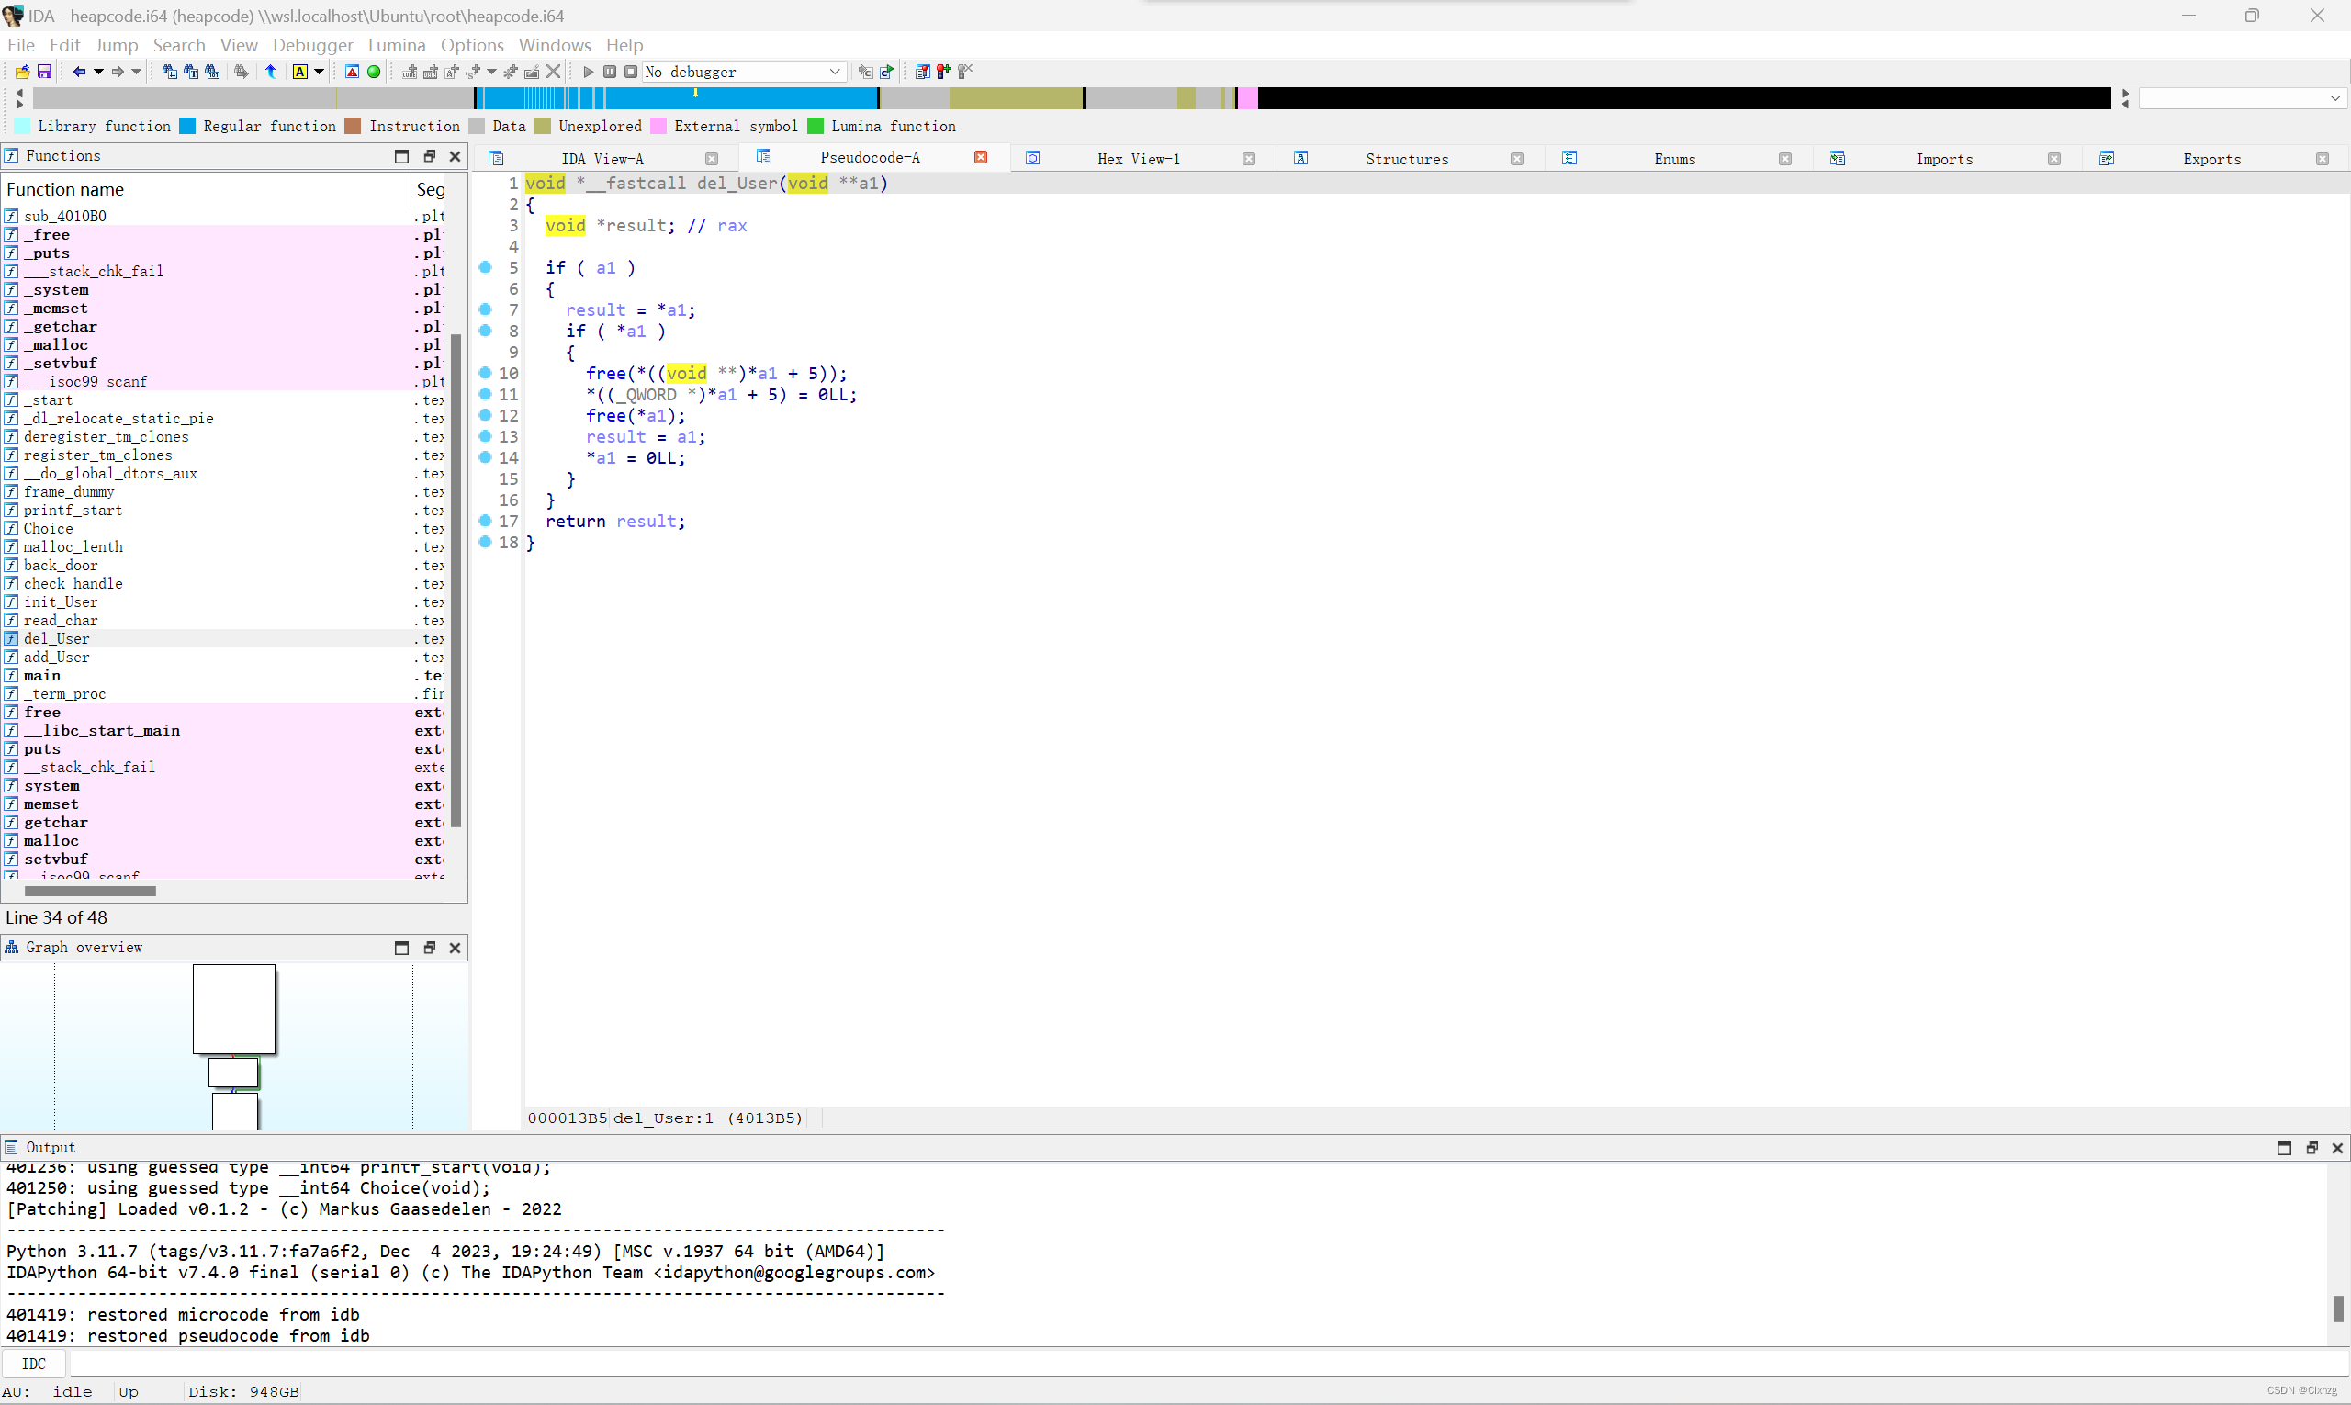
Task: Close the Pseudocode-A tab
Action: tap(981, 158)
